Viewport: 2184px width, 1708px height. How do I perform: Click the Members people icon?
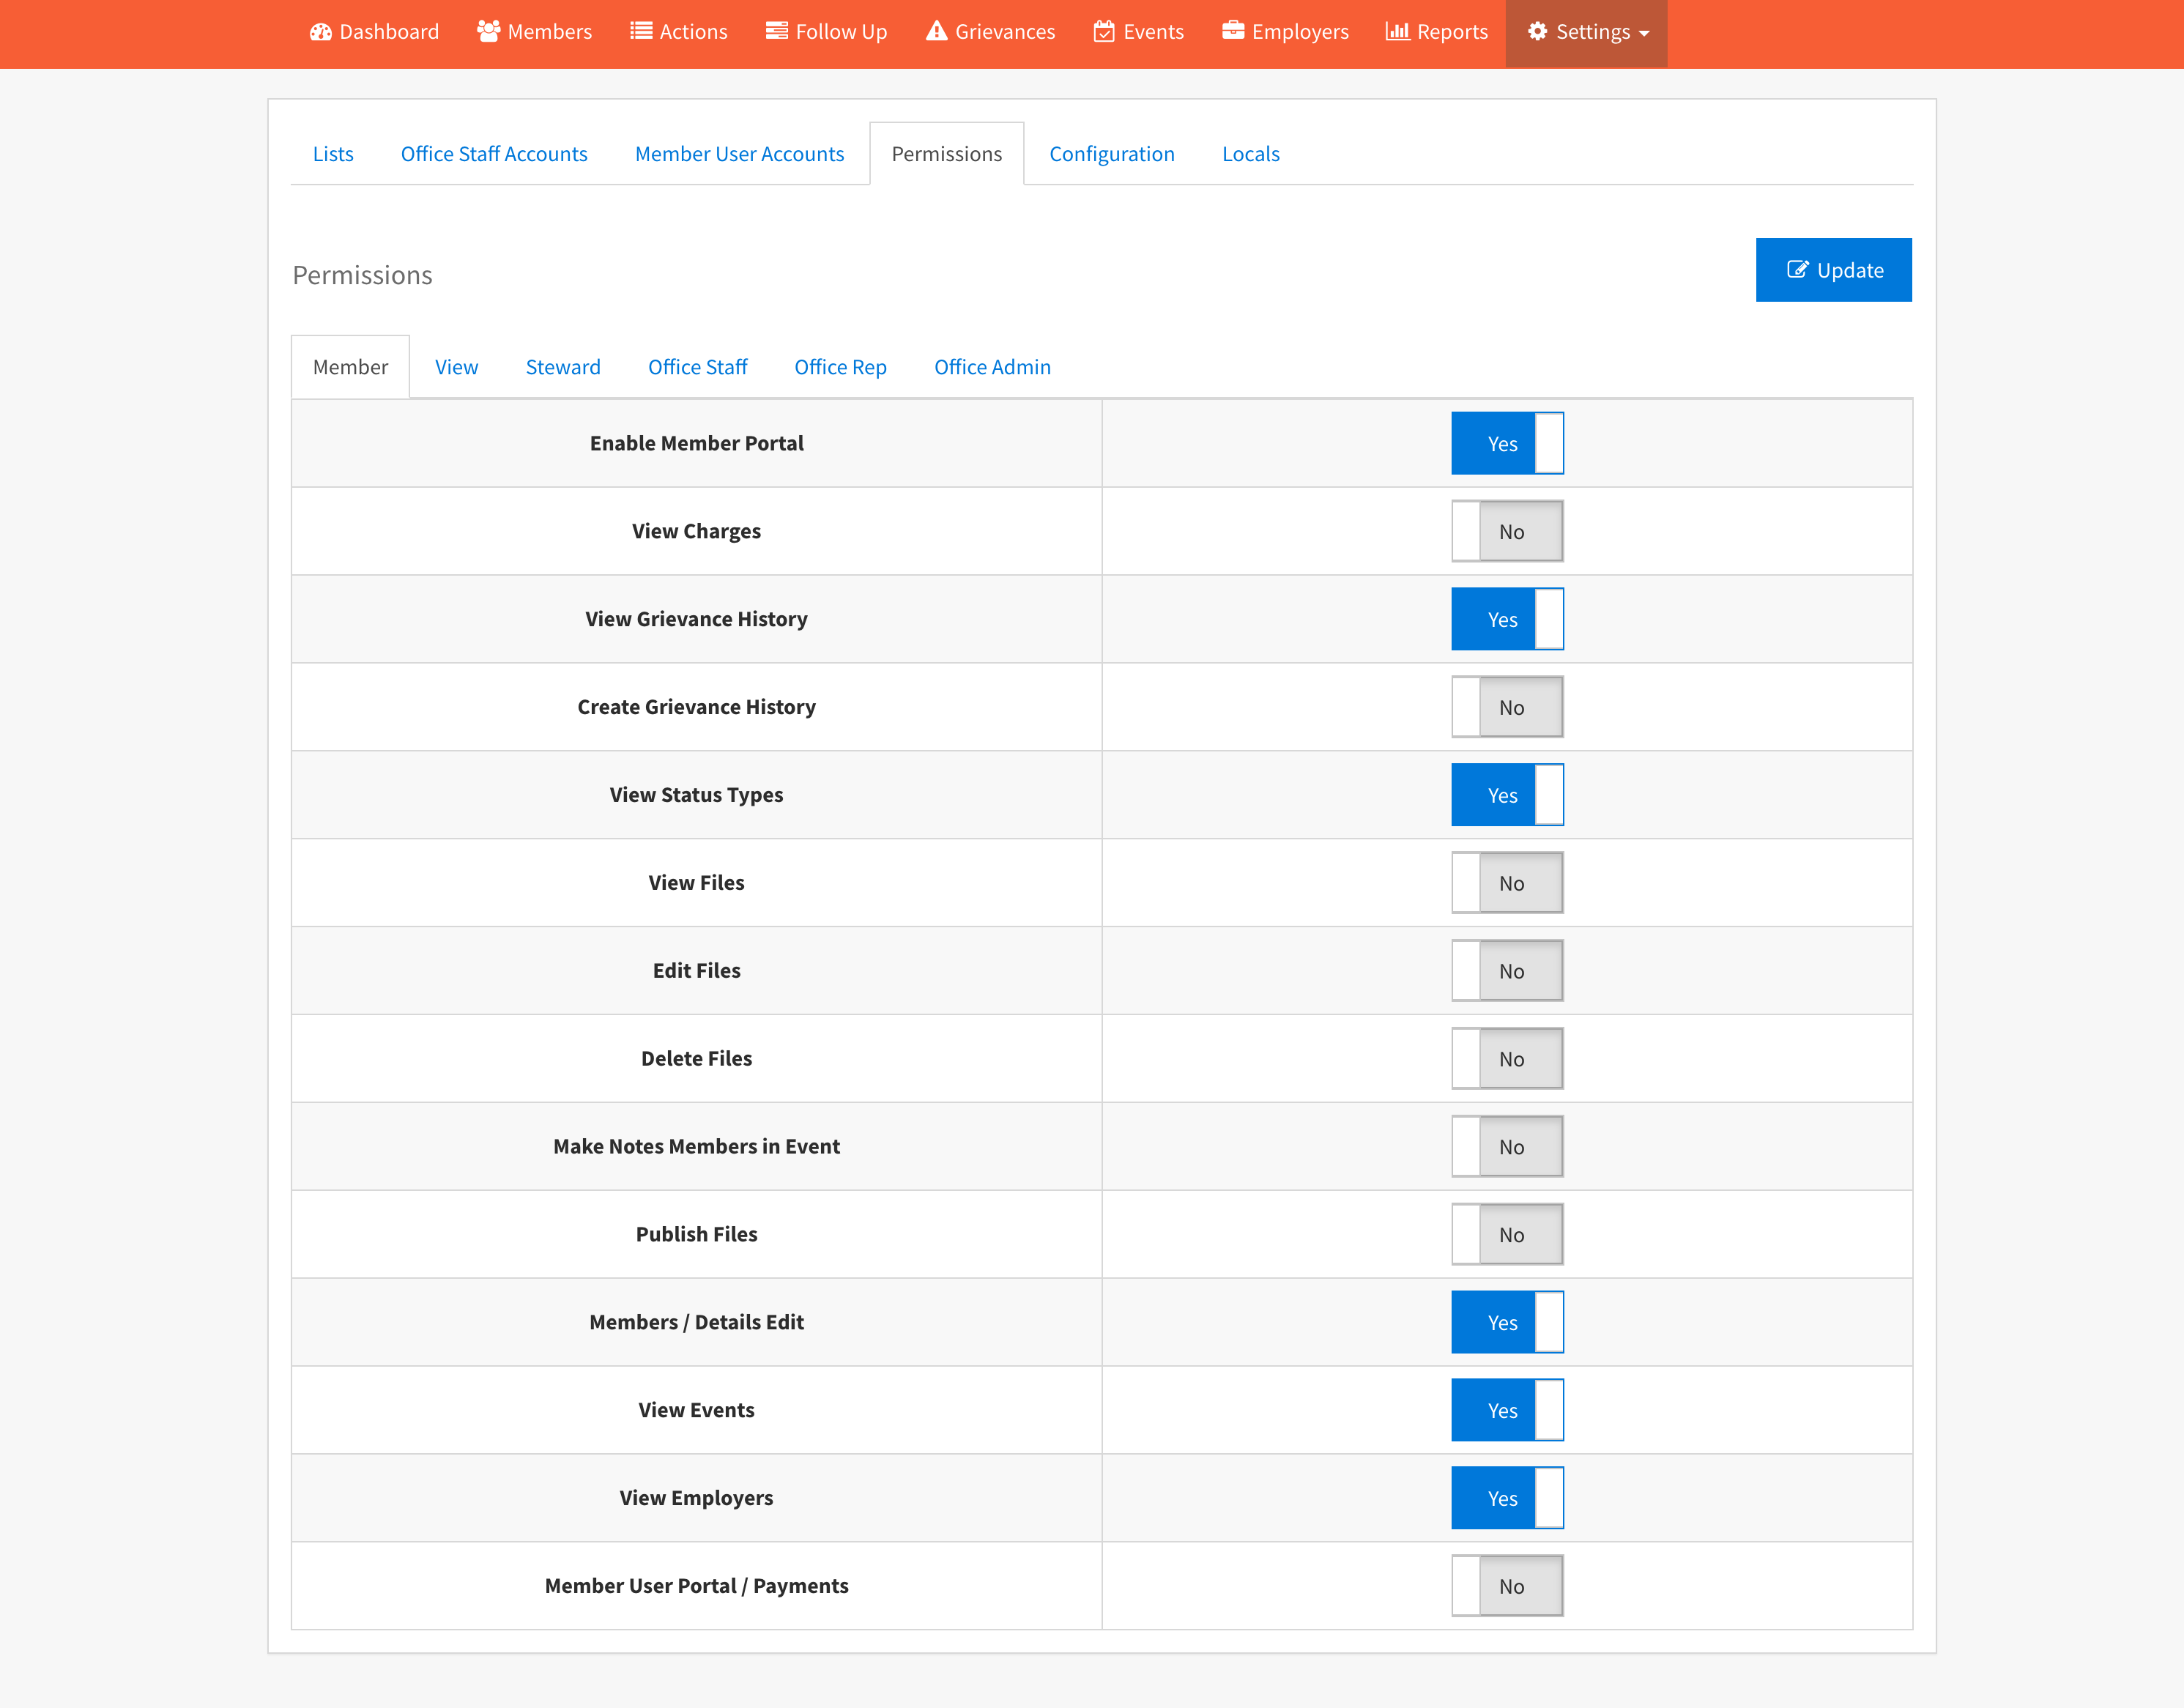click(488, 32)
